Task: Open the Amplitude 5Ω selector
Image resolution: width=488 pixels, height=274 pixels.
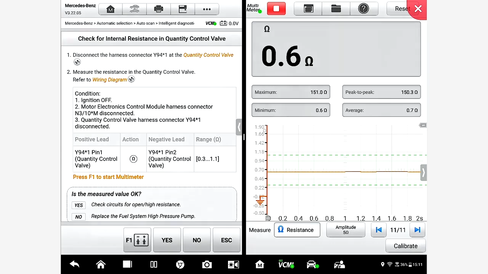Action: tap(345, 230)
